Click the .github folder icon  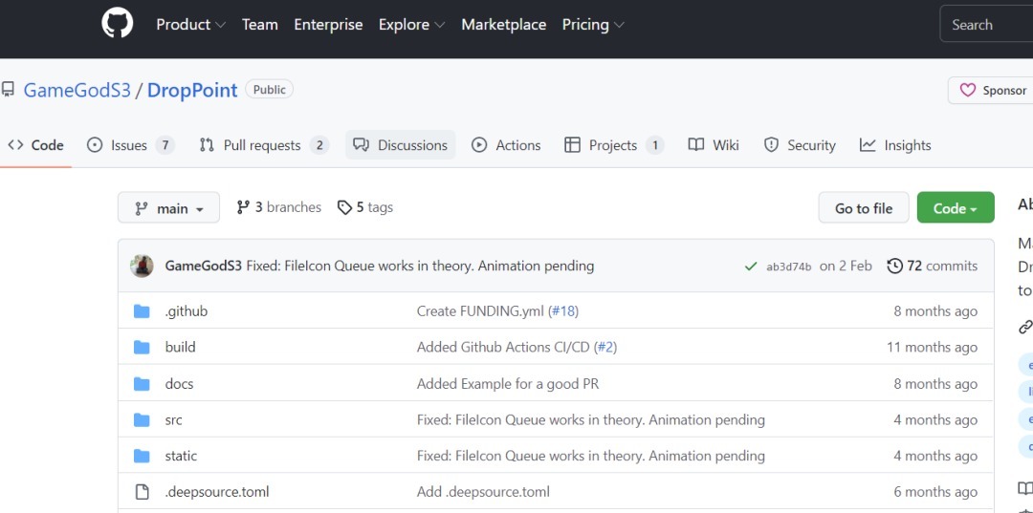point(142,311)
